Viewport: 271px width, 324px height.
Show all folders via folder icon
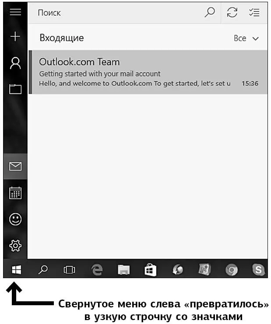coord(15,89)
